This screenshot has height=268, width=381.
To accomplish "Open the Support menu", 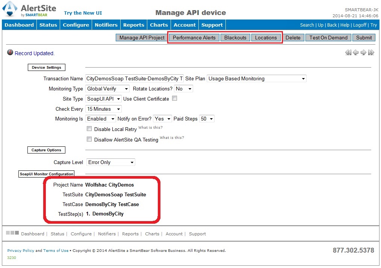I will click(212, 25).
